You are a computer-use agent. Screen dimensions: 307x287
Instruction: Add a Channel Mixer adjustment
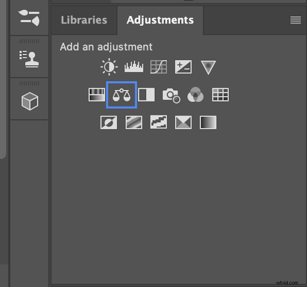196,95
